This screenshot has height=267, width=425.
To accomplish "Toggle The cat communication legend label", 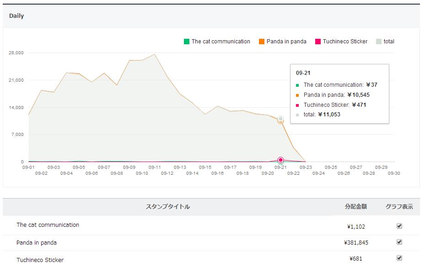I will click(221, 42).
